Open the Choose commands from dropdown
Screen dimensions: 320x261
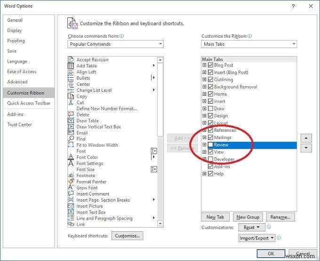115,44
